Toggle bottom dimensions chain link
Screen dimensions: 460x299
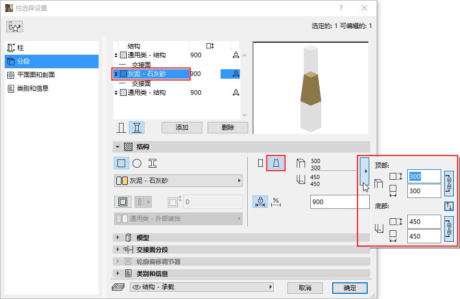coord(449,229)
